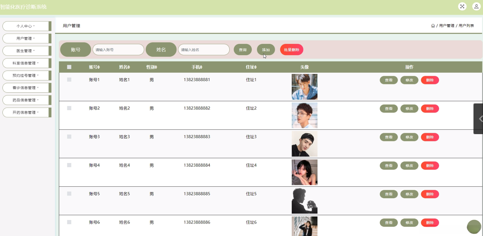Edit 账号4 using 修改 button

409,166
